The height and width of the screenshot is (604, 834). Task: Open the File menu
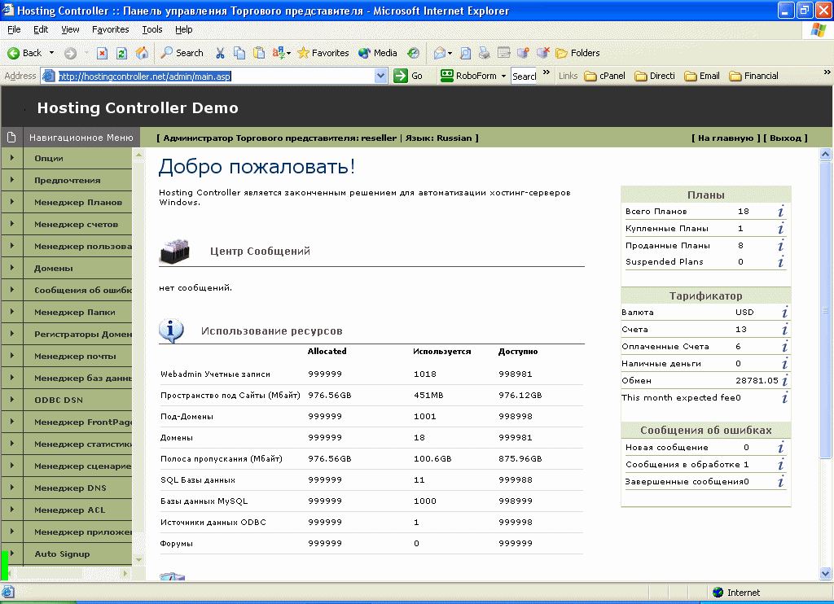(x=14, y=29)
